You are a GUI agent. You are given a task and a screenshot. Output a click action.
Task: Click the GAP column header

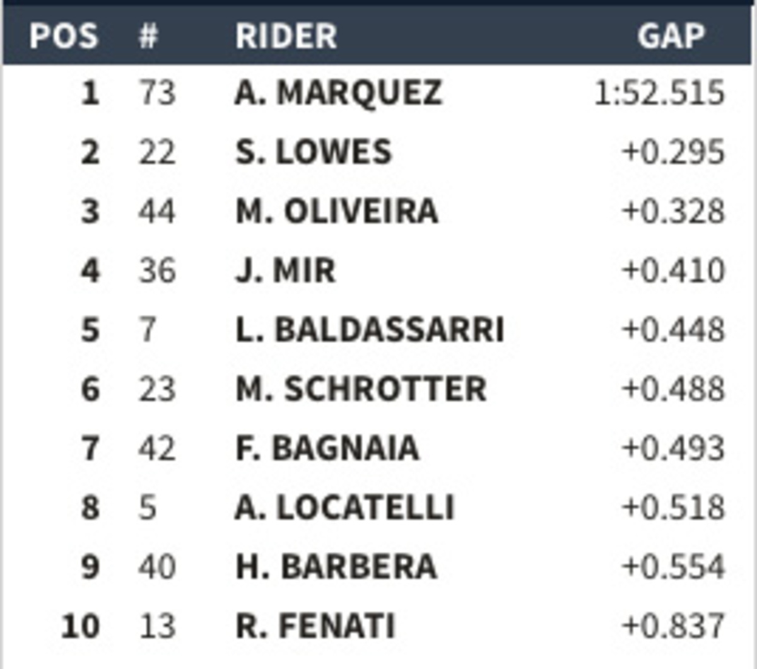click(x=671, y=36)
